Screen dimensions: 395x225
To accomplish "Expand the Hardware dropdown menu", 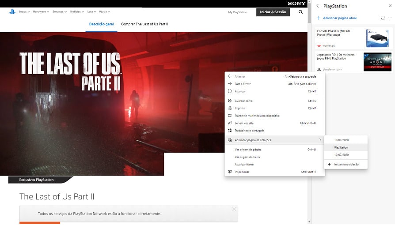I will pos(41,11).
